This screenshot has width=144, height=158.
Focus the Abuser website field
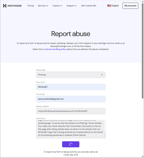[71, 111]
